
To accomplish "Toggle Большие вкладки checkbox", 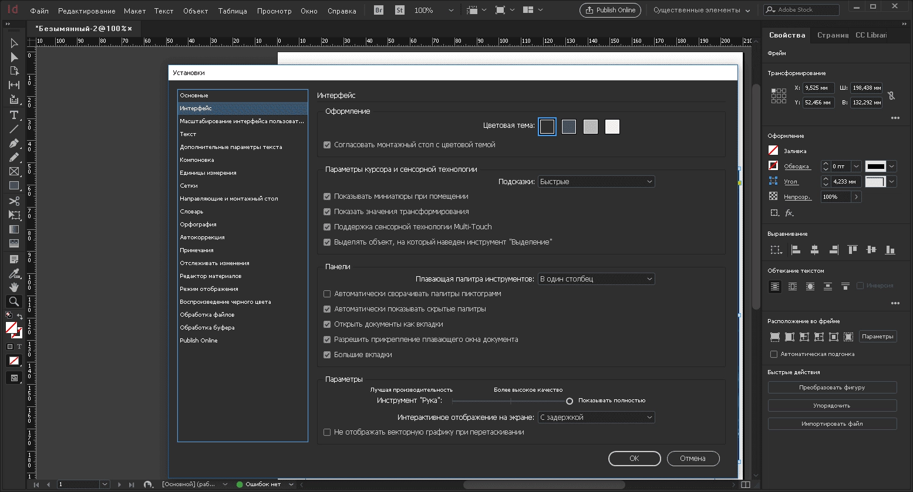I will tap(328, 355).
